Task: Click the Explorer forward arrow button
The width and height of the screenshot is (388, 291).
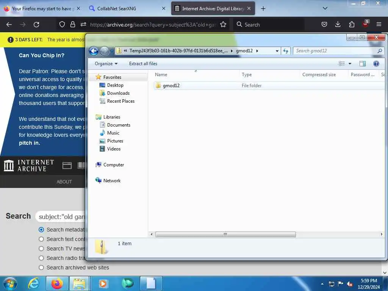Action: click(104, 51)
